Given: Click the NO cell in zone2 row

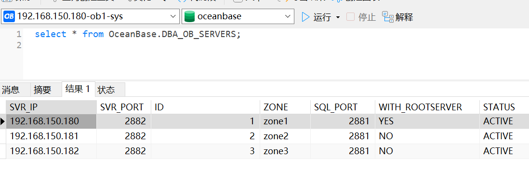Looking at the screenshot, I should (427, 136).
